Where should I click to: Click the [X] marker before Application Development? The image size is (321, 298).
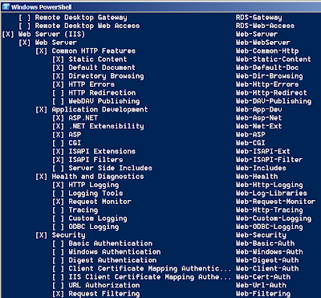tap(41, 109)
